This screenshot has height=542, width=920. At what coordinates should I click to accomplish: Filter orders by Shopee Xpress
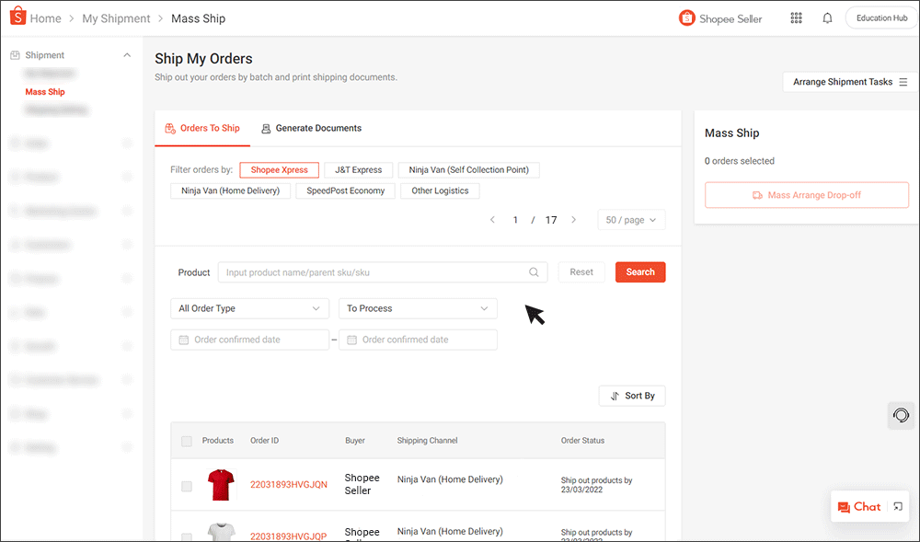280,170
